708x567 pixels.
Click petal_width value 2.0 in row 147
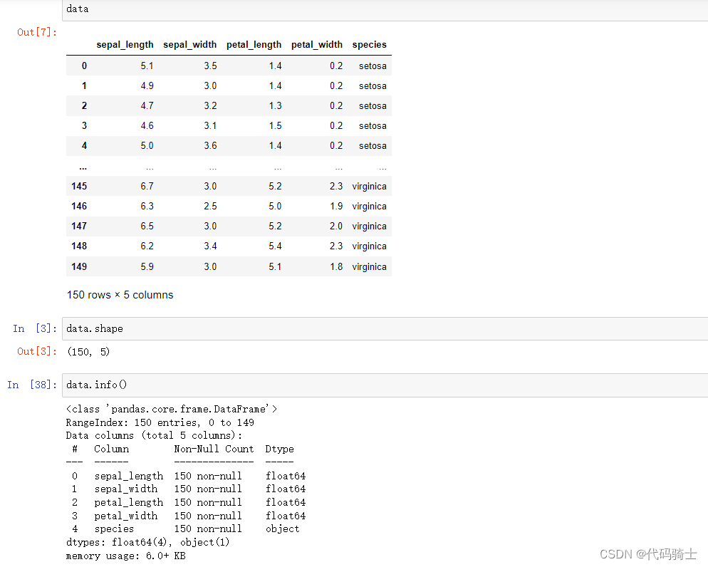click(x=336, y=227)
